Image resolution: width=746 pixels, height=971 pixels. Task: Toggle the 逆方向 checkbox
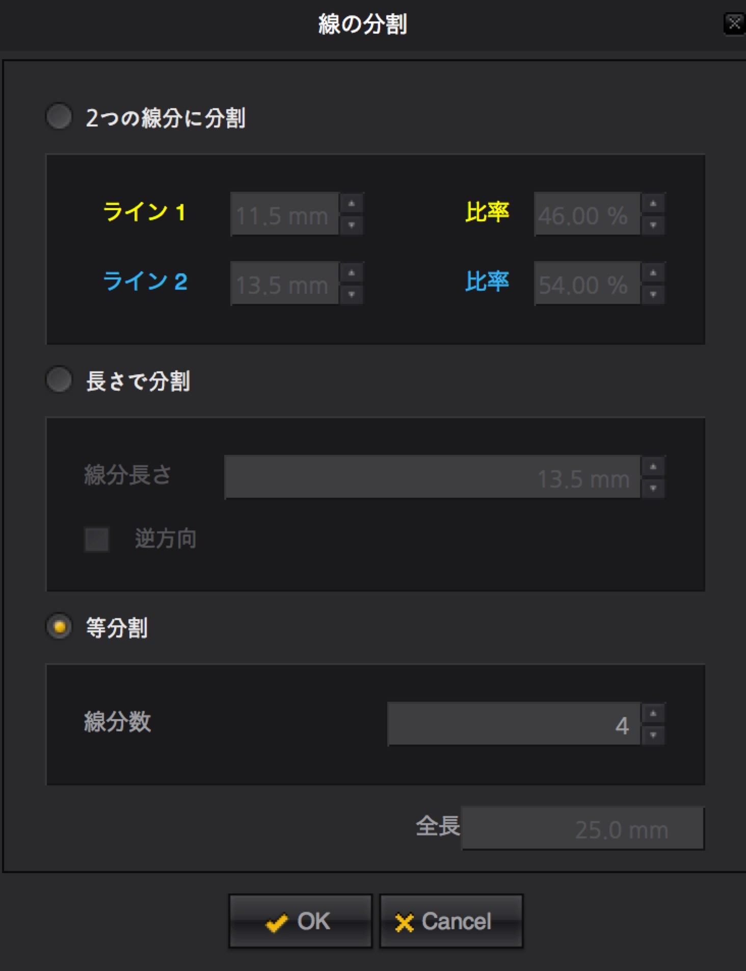coord(97,539)
